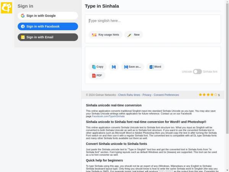Export the text to Word

[155, 67]
